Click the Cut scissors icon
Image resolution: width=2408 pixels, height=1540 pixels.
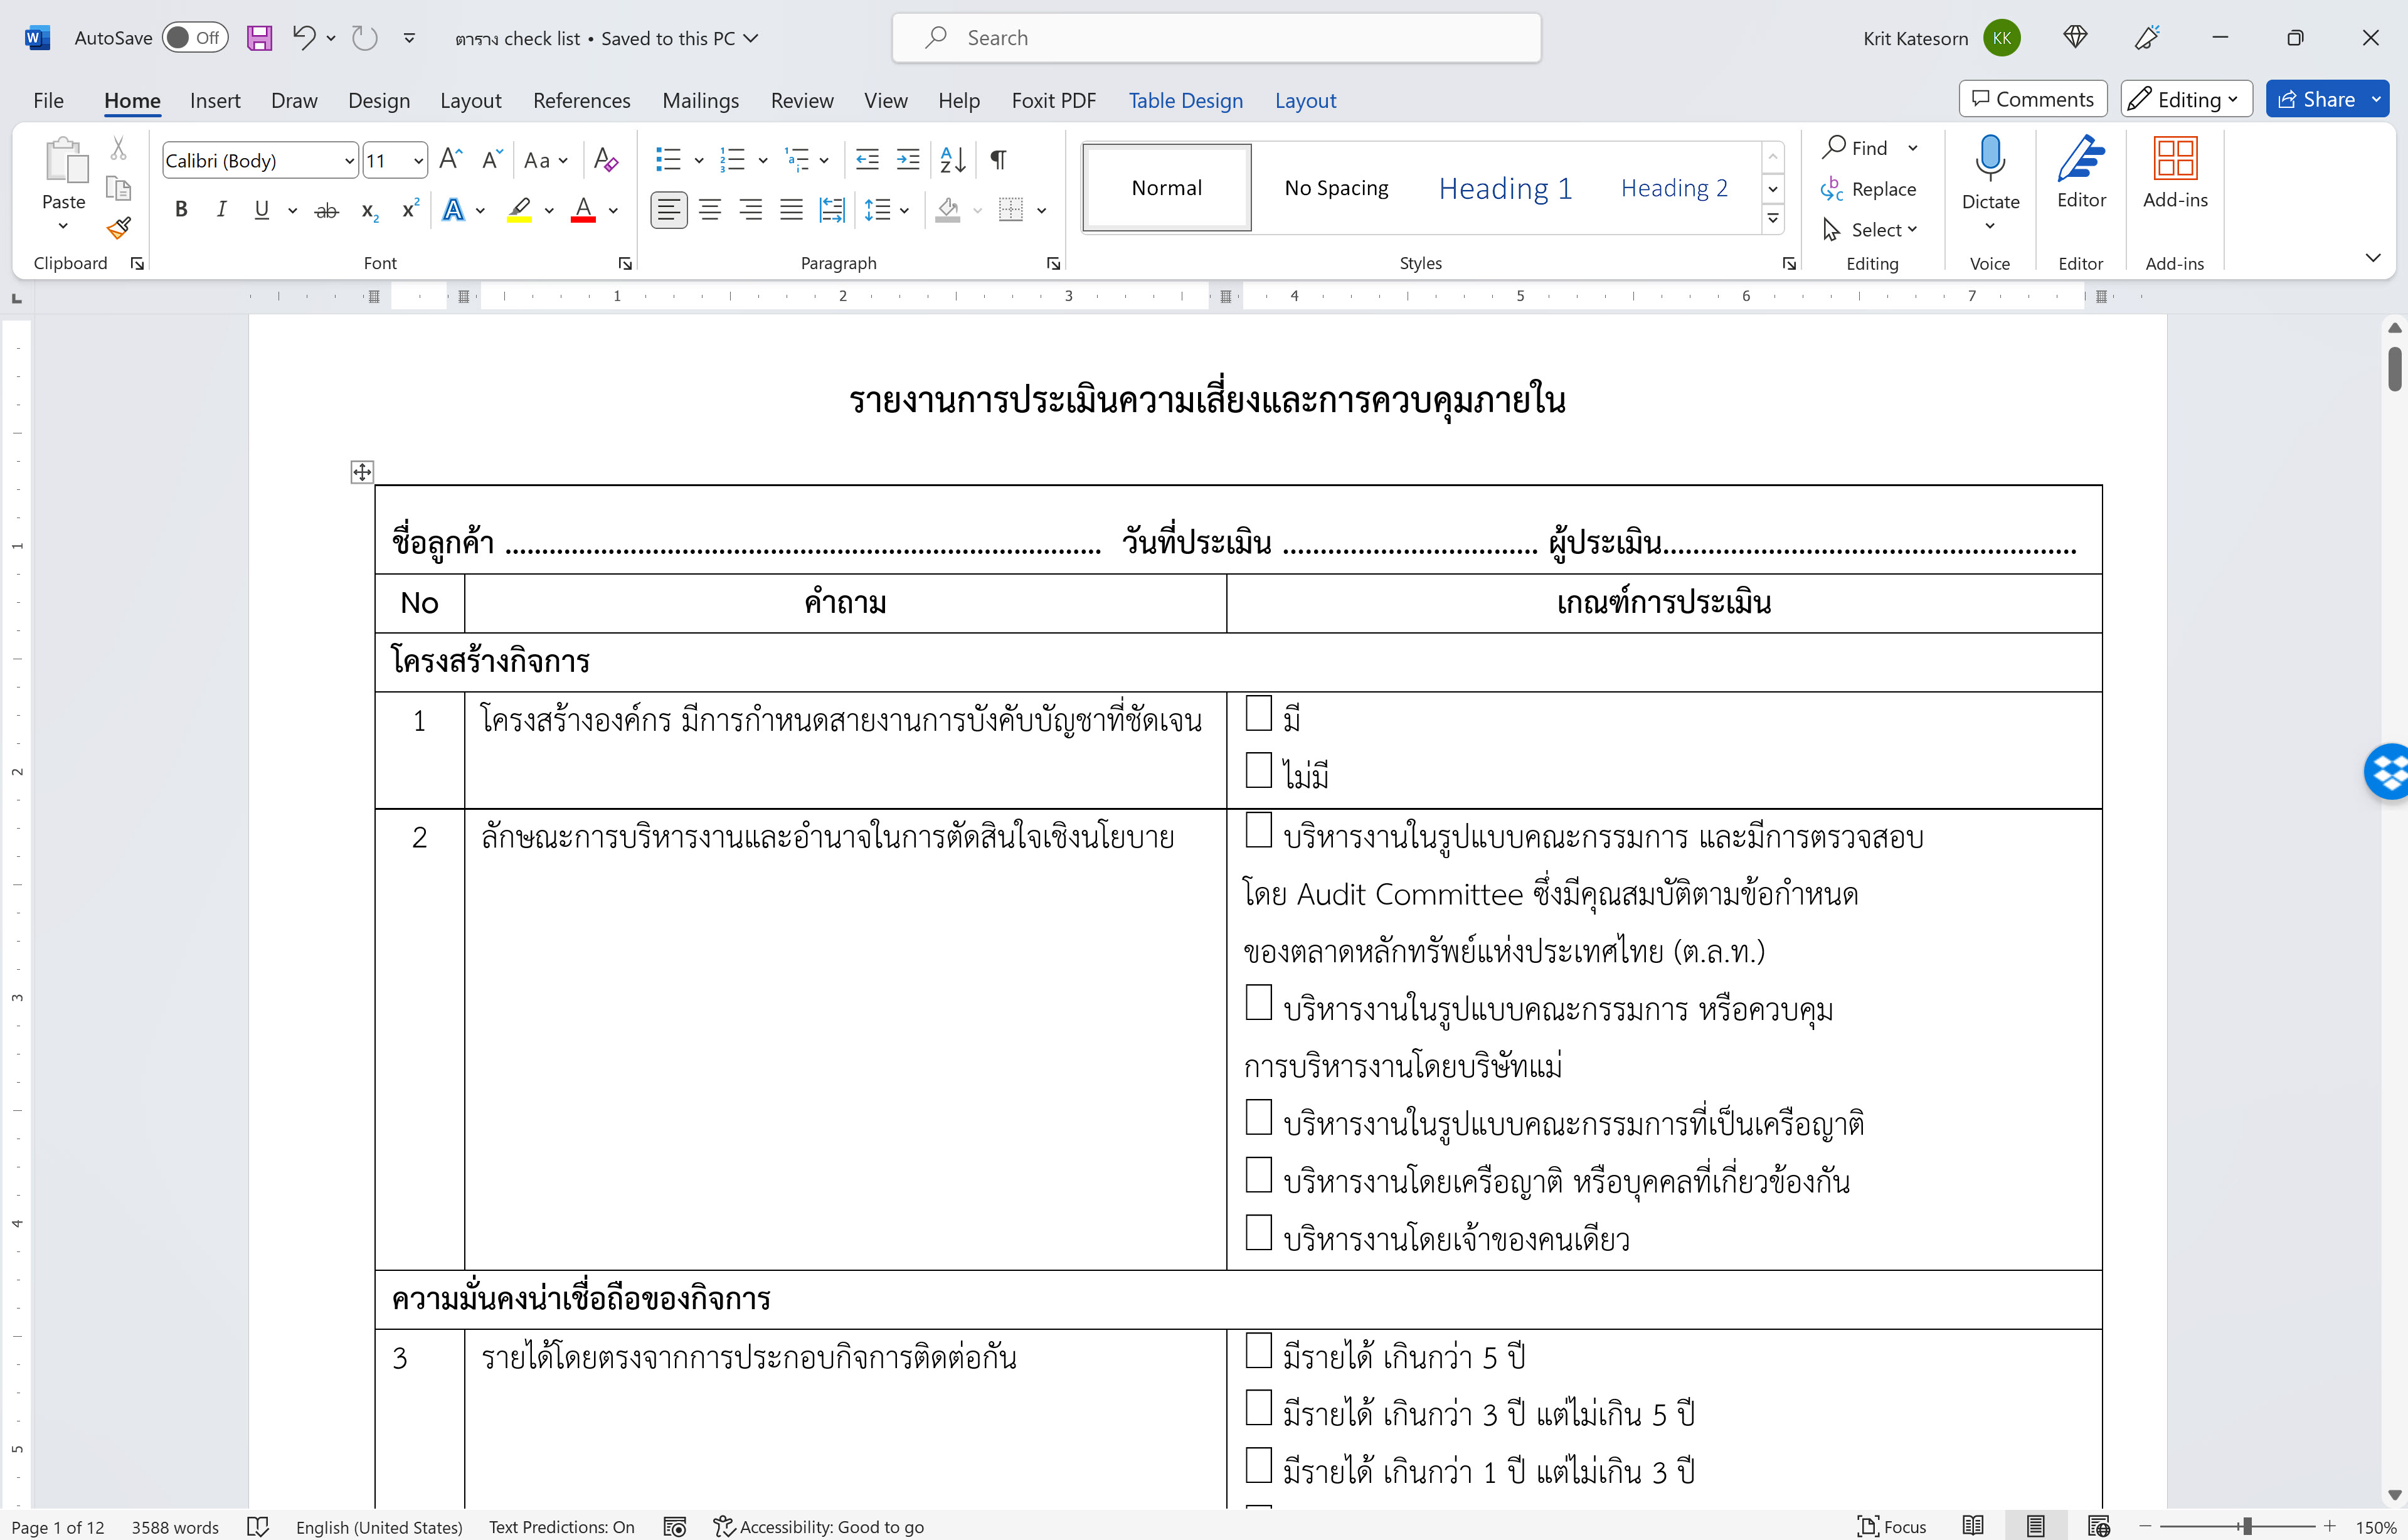(x=118, y=148)
